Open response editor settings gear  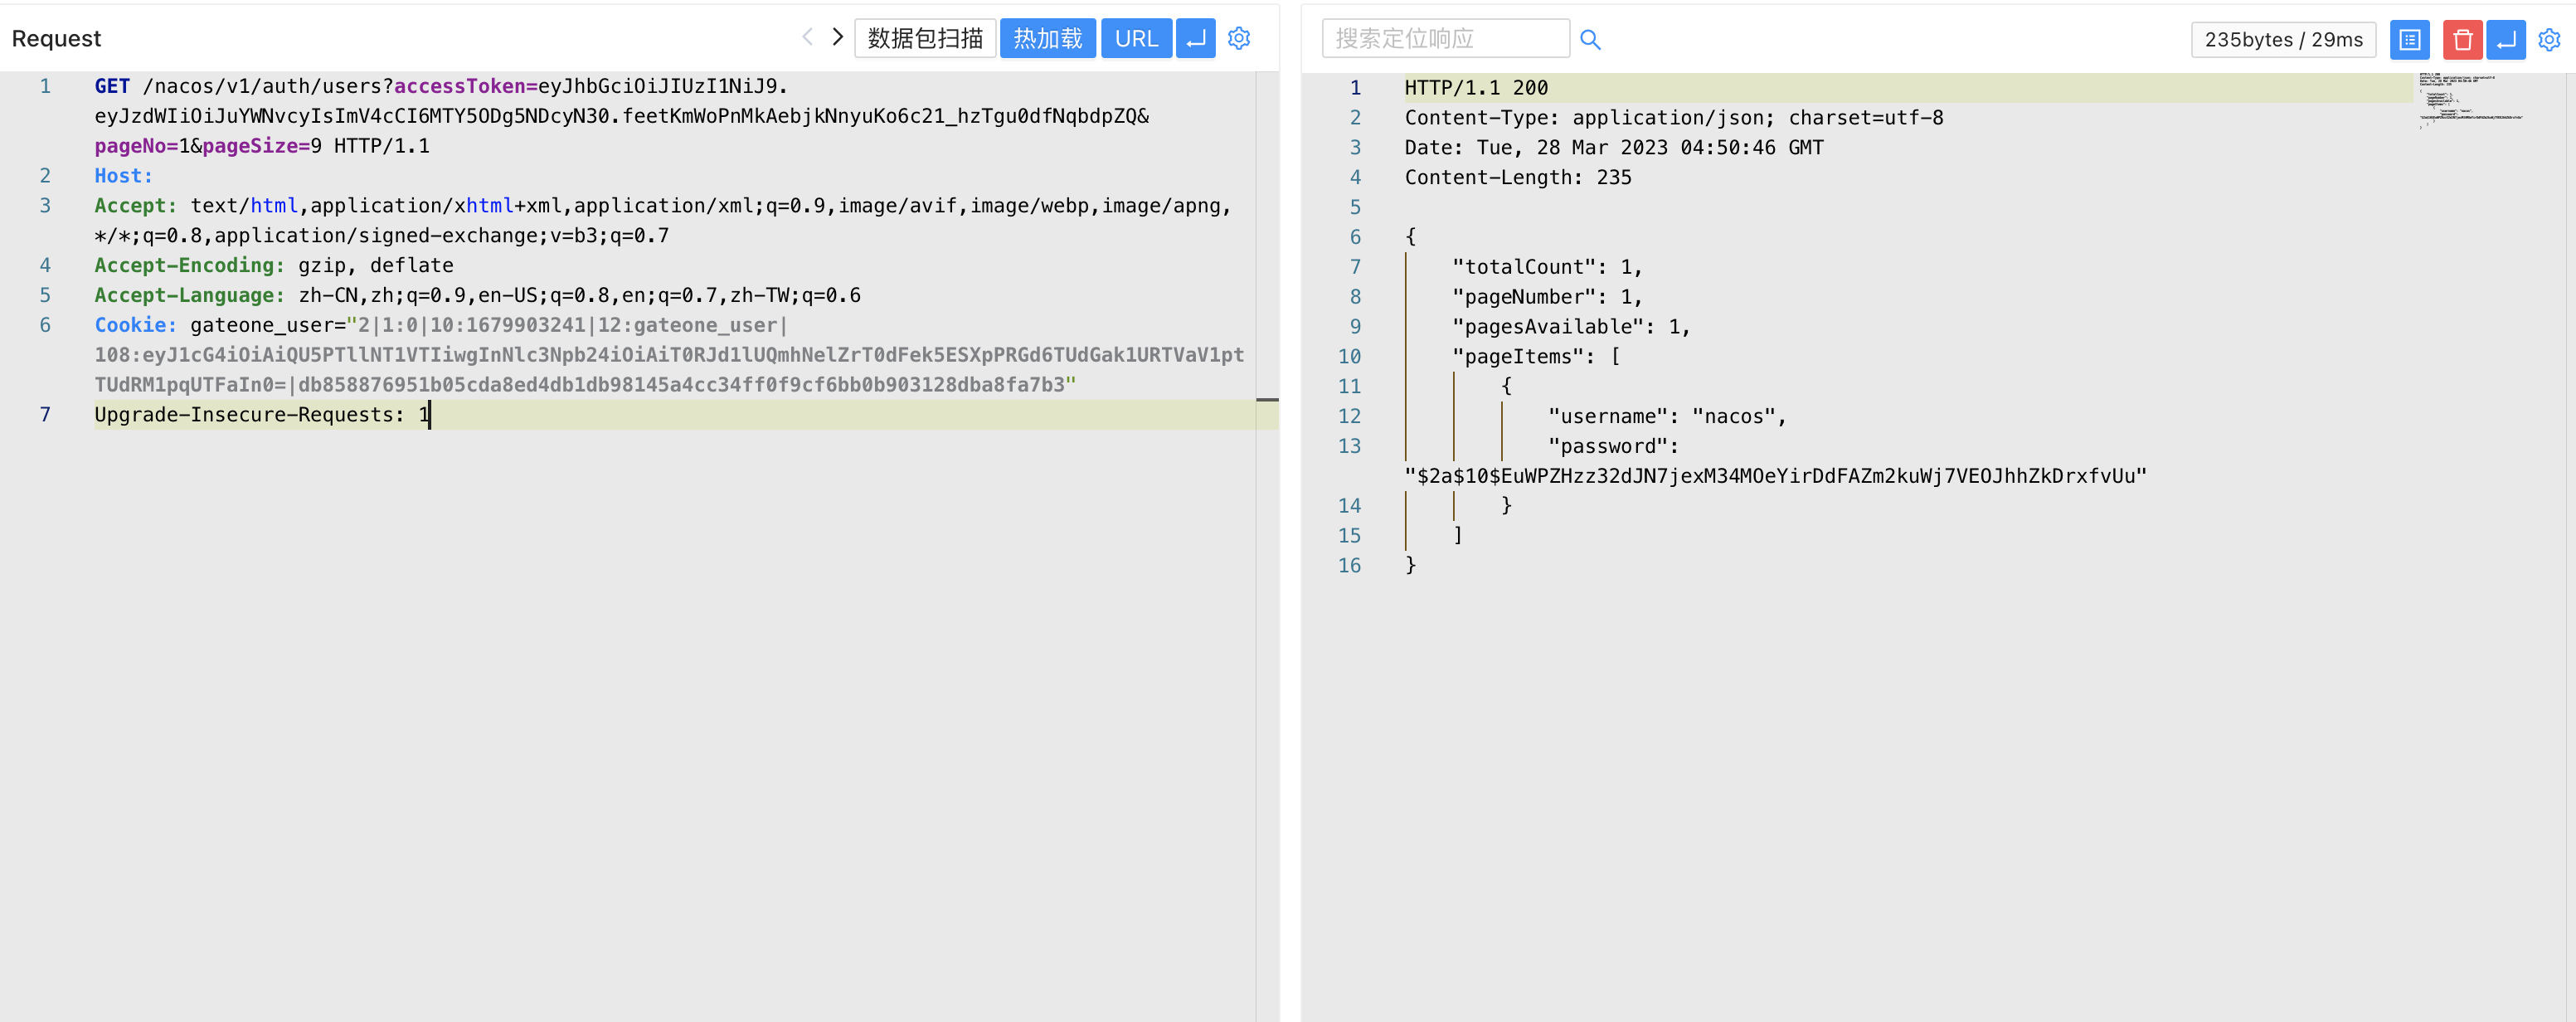[x=2549, y=40]
